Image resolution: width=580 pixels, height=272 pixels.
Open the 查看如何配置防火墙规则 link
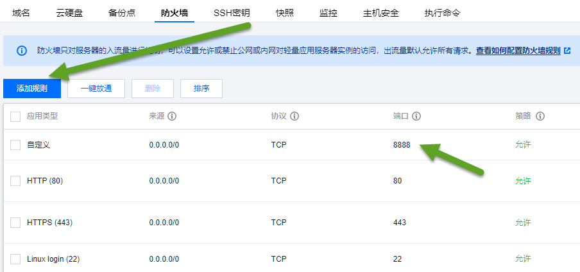tap(518, 51)
